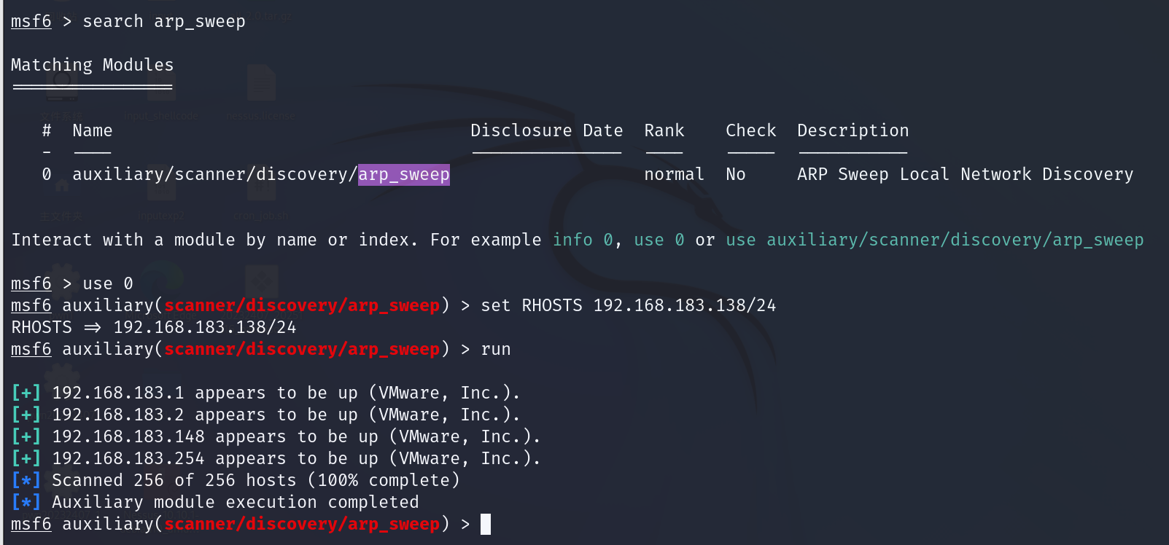The image size is (1169, 545).
Task: Click the 'run' command text
Action: (x=496, y=349)
